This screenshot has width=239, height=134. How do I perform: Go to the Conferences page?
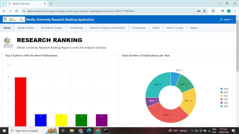(76, 28)
